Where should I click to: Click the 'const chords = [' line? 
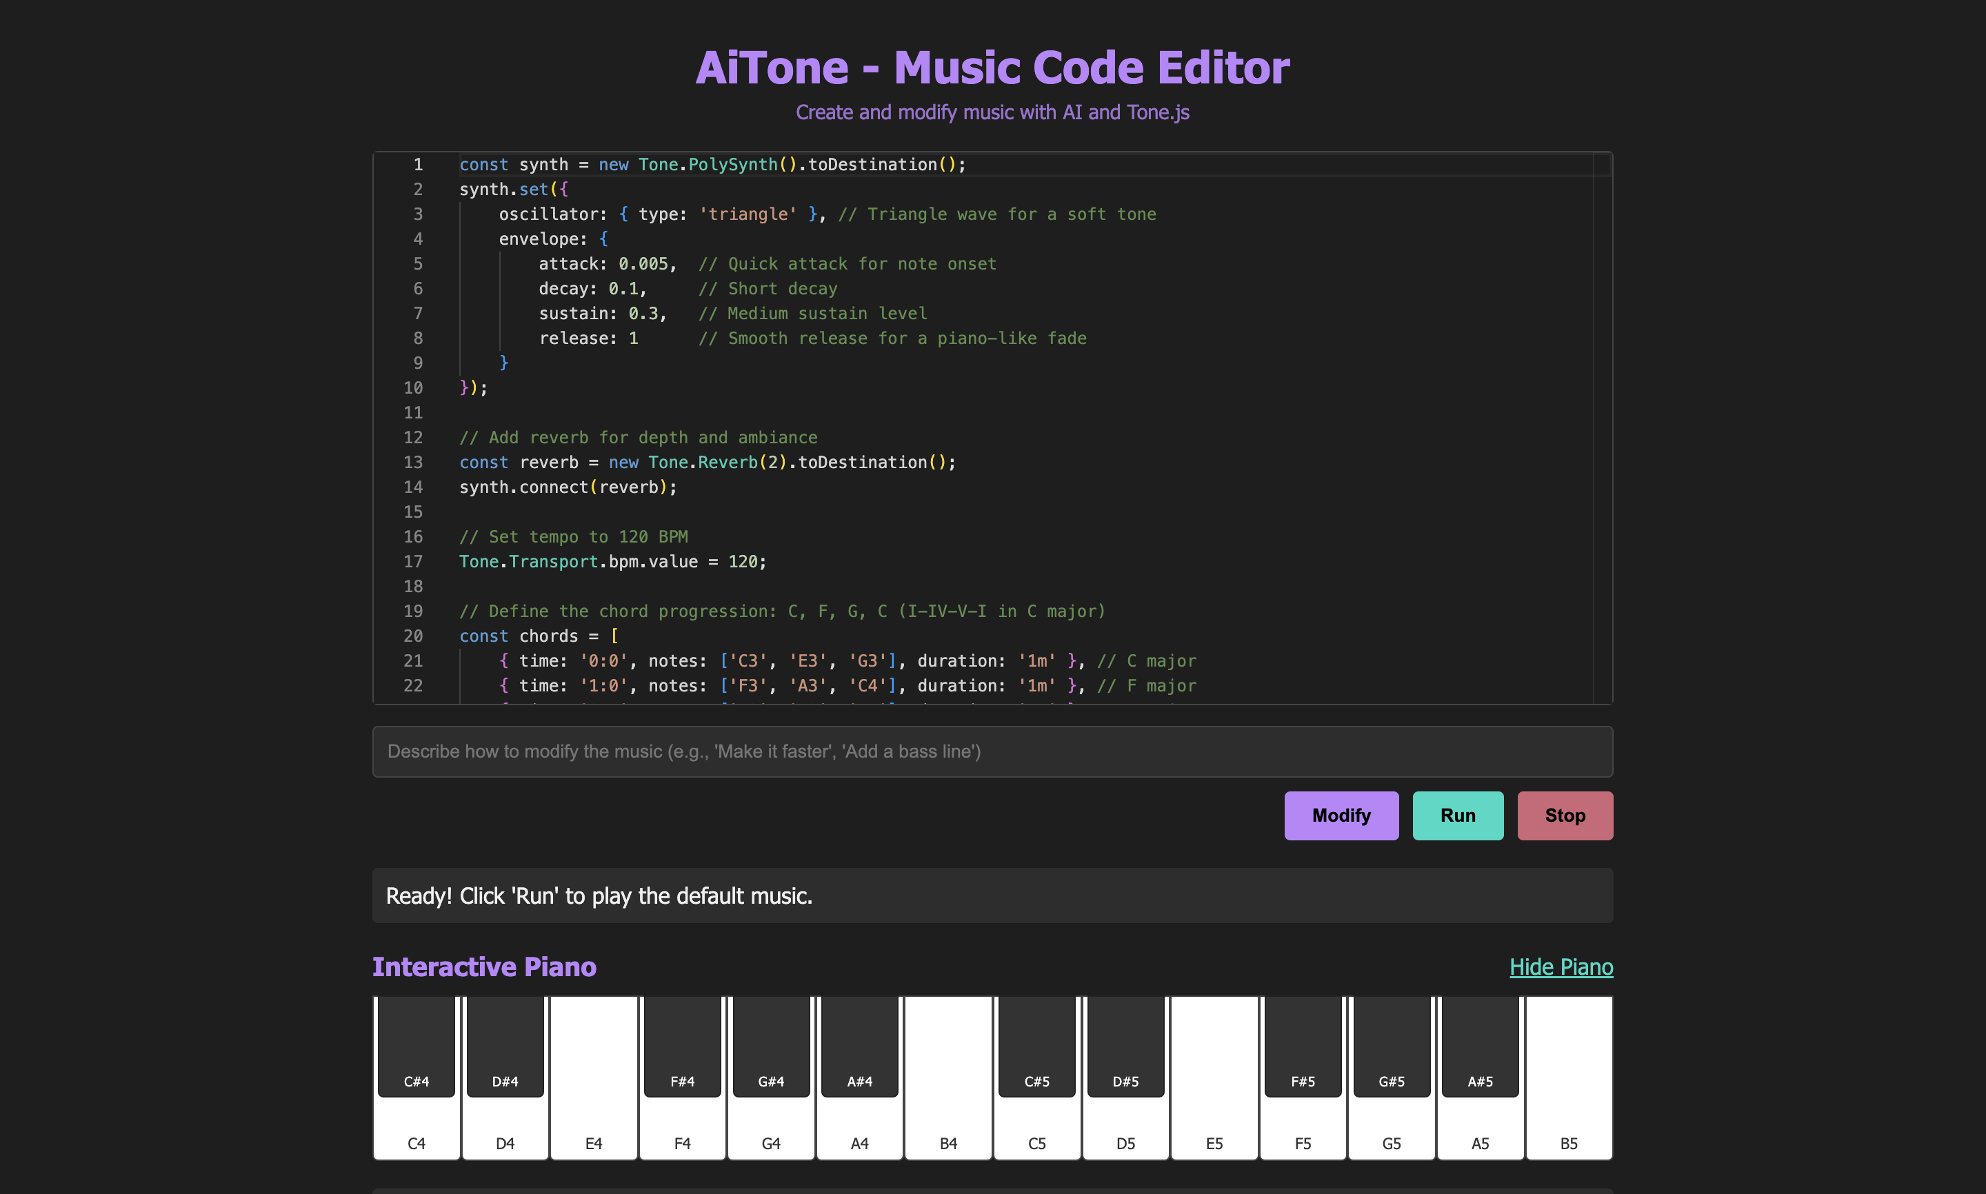pyautogui.click(x=539, y=636)
